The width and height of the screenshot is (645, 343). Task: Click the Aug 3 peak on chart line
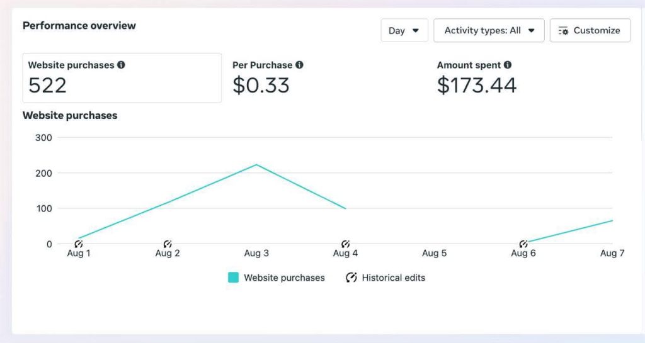point(256,165)
